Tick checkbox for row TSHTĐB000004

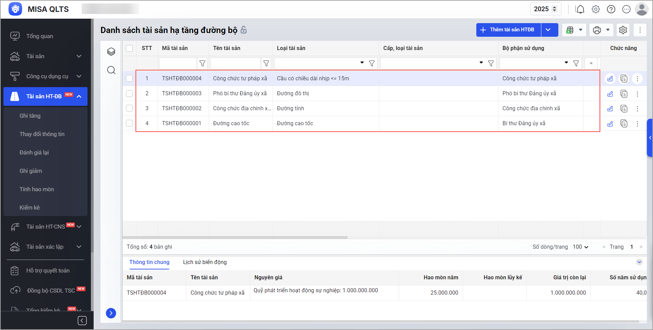point(129,78)
